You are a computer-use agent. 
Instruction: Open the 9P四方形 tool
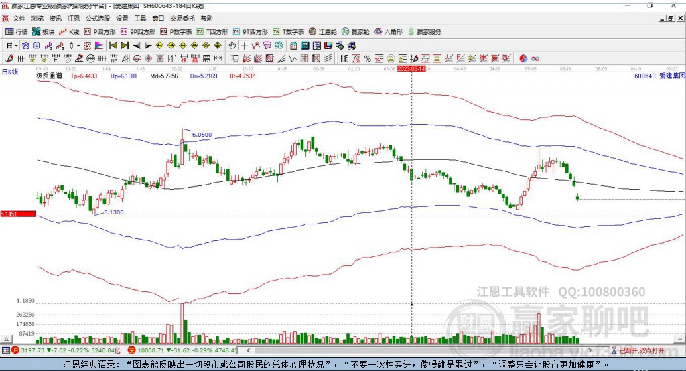tap(138, 32)
